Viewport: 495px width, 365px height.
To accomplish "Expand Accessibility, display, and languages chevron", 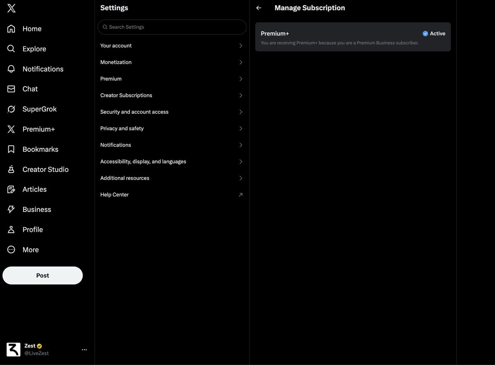I will tap(241, 161).
